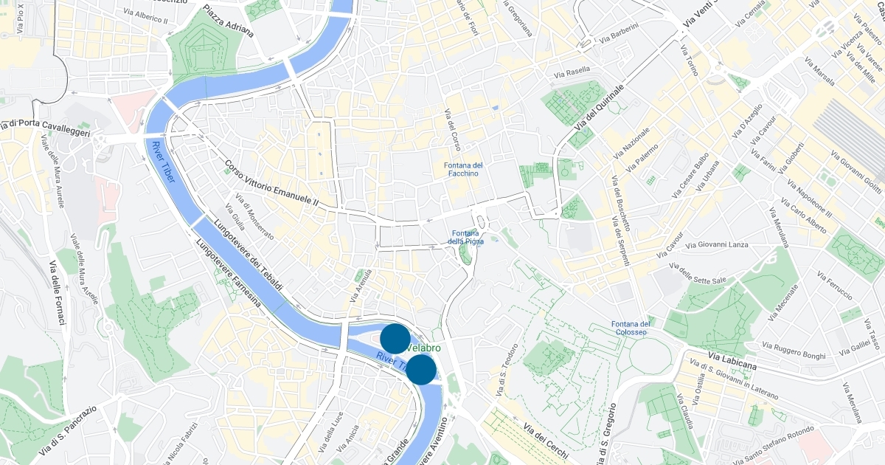Click the blue marker overlapping the Velabro label
Screen dimensions: 885x465
tap(395, 339)
